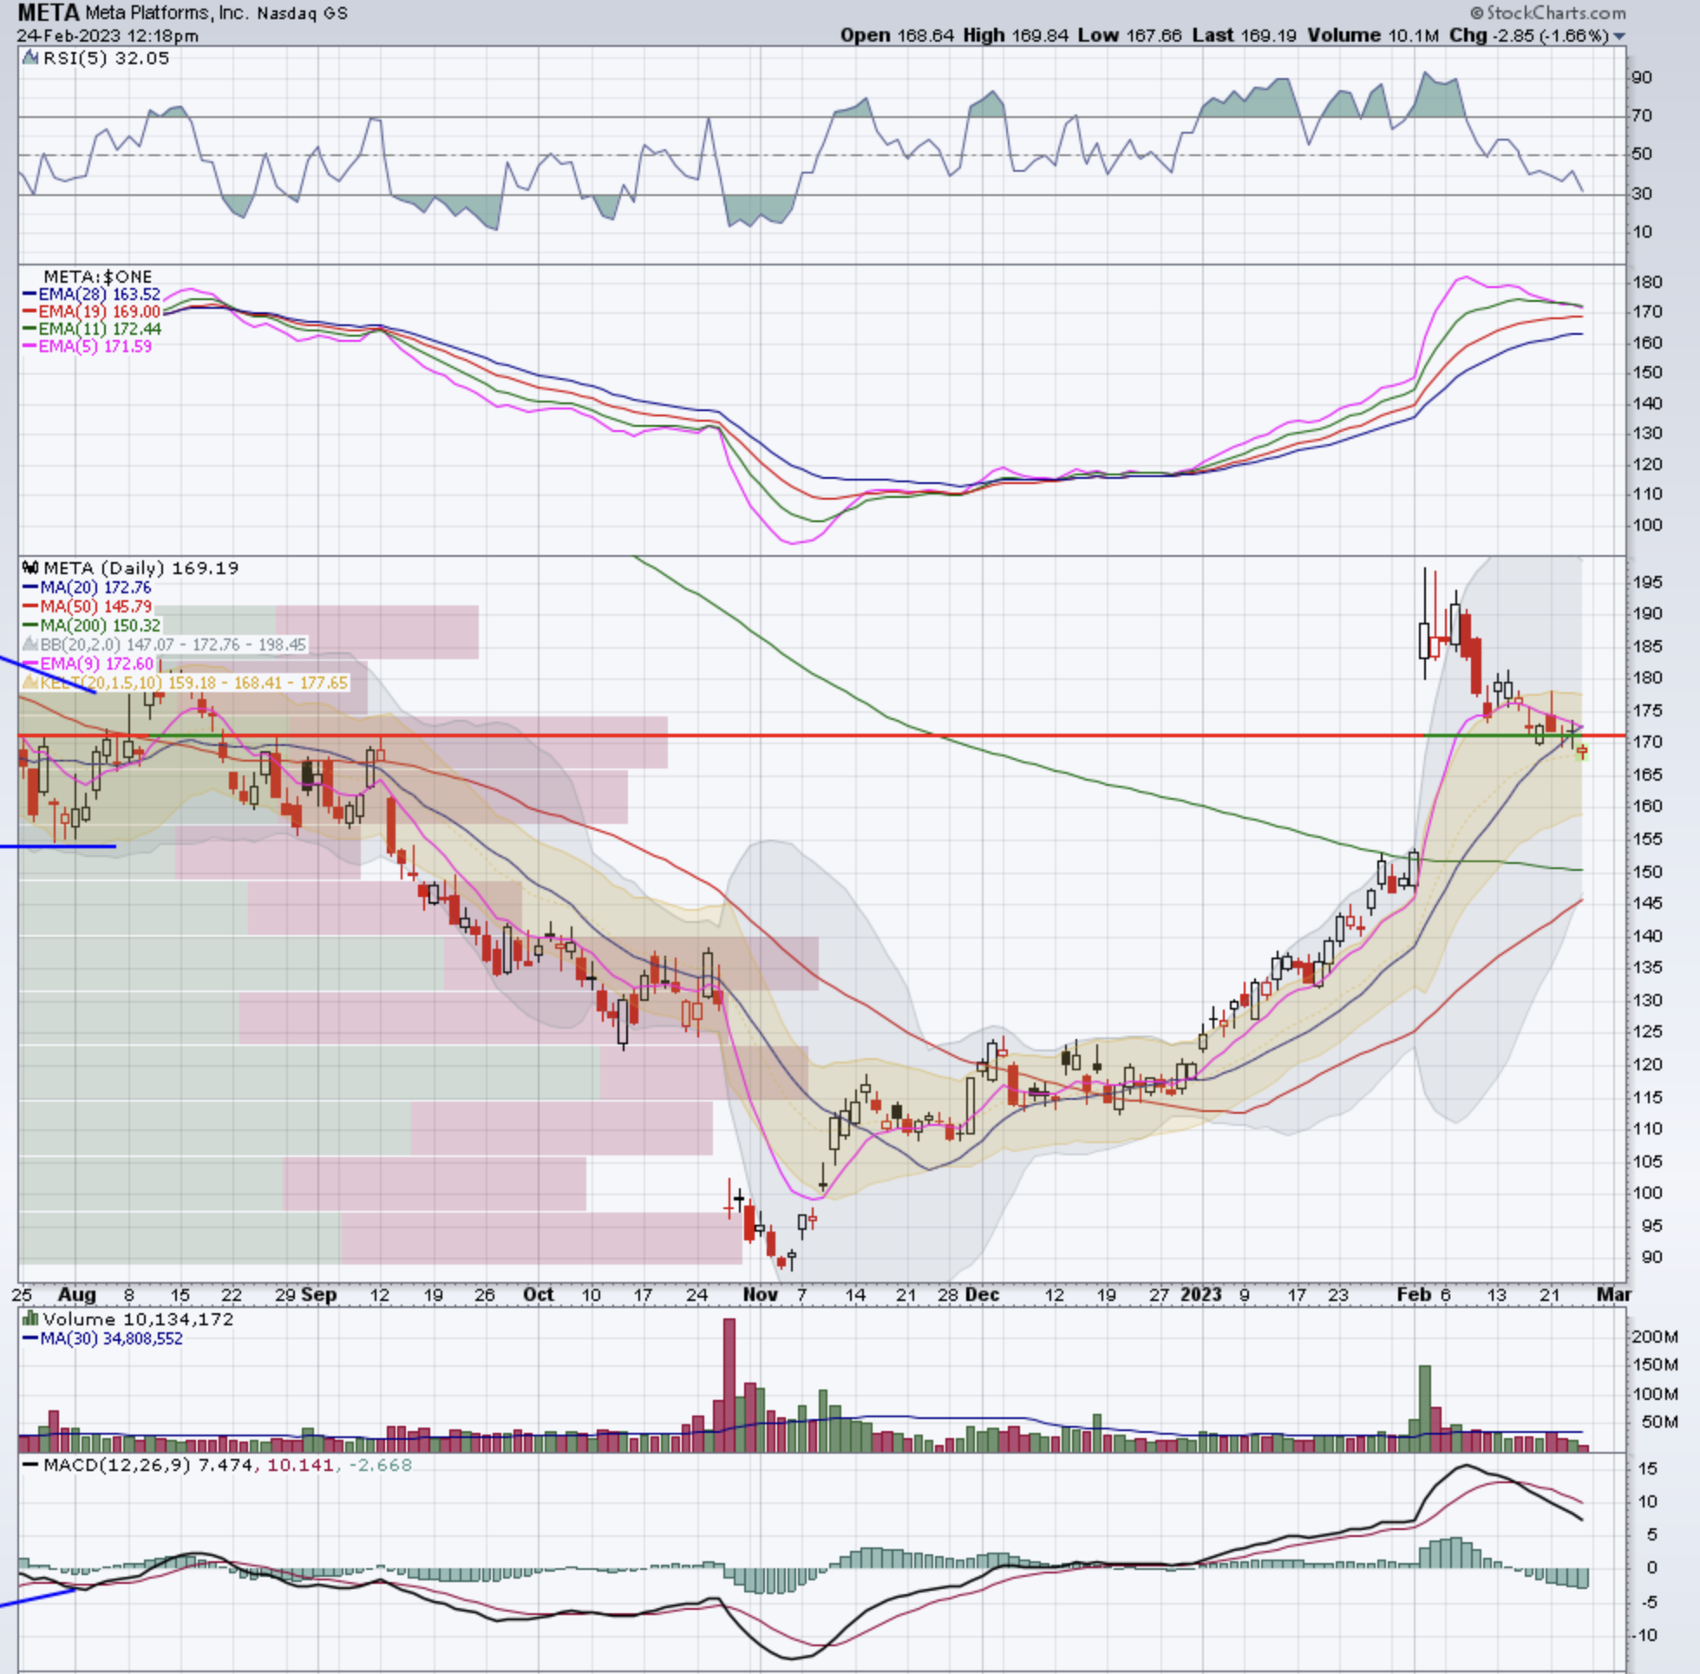Select the MA(30) 34,808,552 volume legend
This screenshot has width=1700, height=1674.
tap(103, 1338)
